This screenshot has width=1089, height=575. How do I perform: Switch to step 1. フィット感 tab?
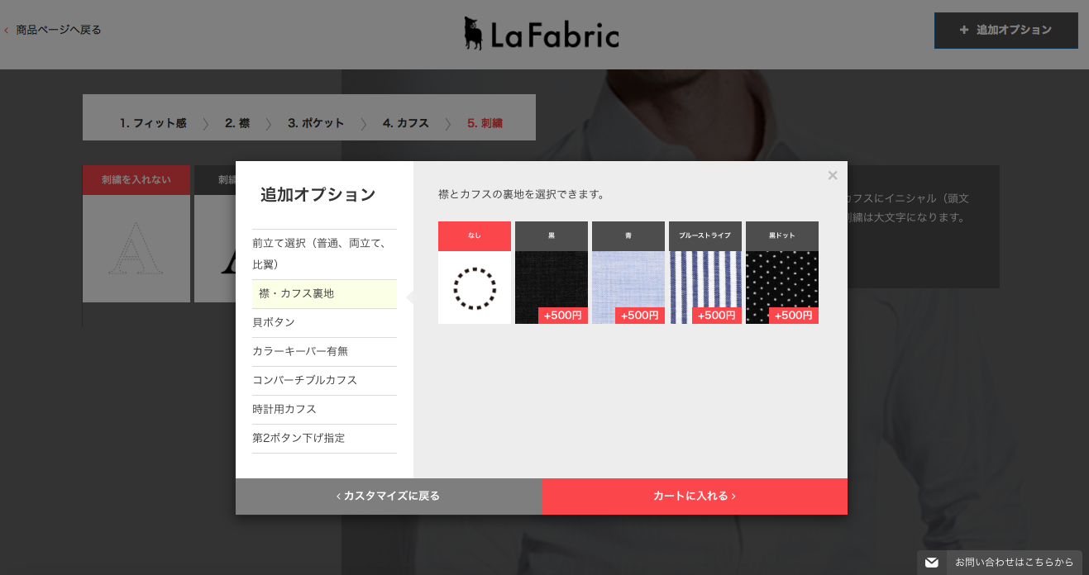pyautogui.click(x=153, y=123)
